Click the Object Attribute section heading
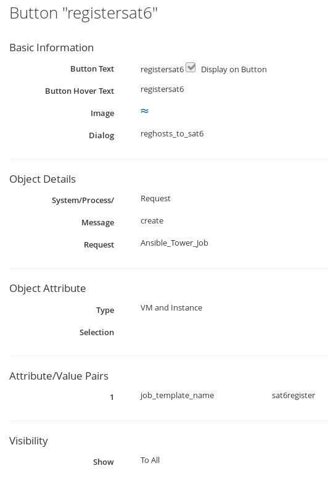Screen dimensions: 328x479 [47, 288]
